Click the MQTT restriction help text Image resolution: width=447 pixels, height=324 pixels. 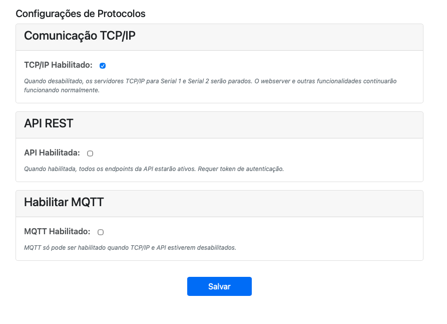point(130,248)
